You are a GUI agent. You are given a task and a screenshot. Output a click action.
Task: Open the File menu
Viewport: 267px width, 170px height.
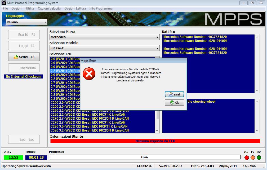[5, 8]
